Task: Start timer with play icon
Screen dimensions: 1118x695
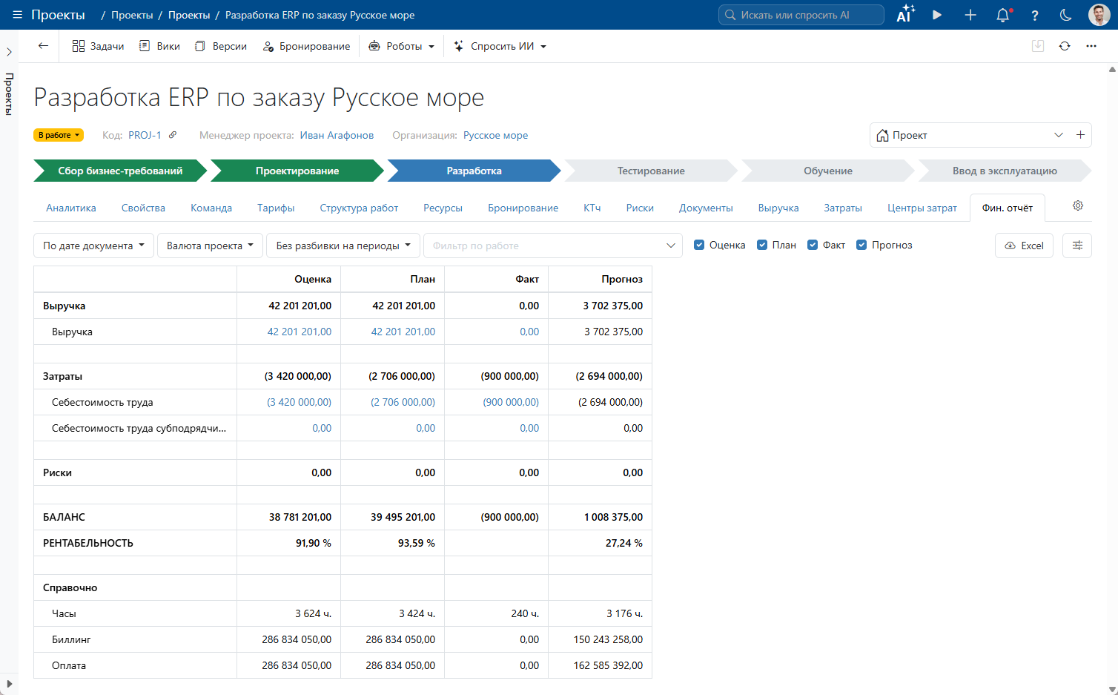Action: pos(937,15)
